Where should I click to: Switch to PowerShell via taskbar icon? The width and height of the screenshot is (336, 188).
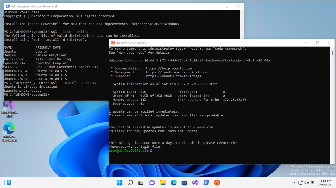[206, 183]
